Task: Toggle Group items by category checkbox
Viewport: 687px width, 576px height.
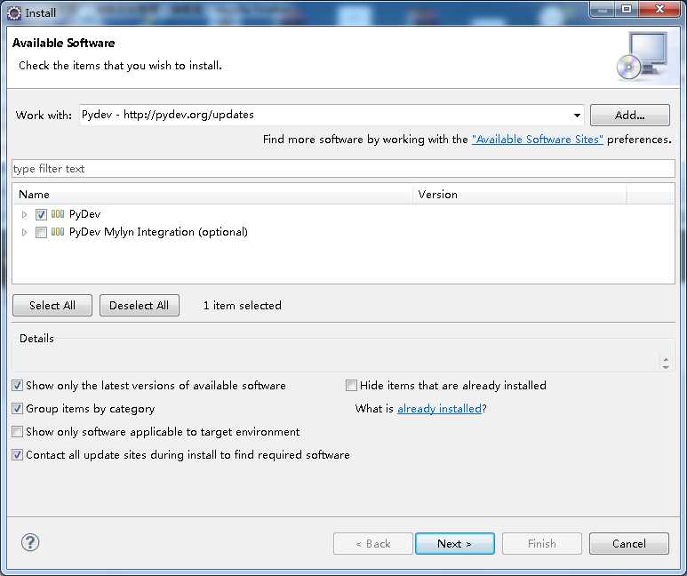Action: click(17, 409)
